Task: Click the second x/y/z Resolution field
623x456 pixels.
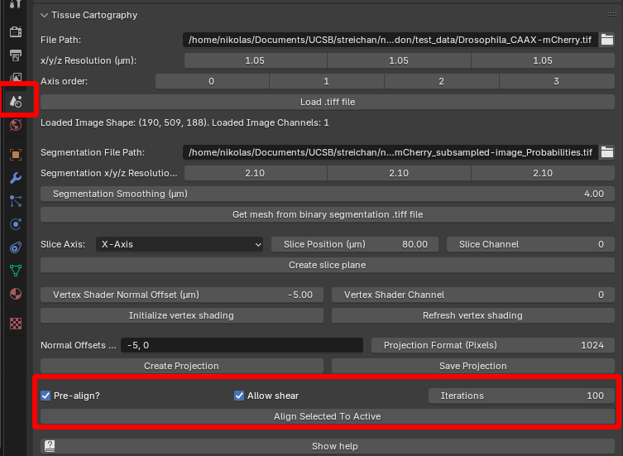Action: [x=399, y=60]
